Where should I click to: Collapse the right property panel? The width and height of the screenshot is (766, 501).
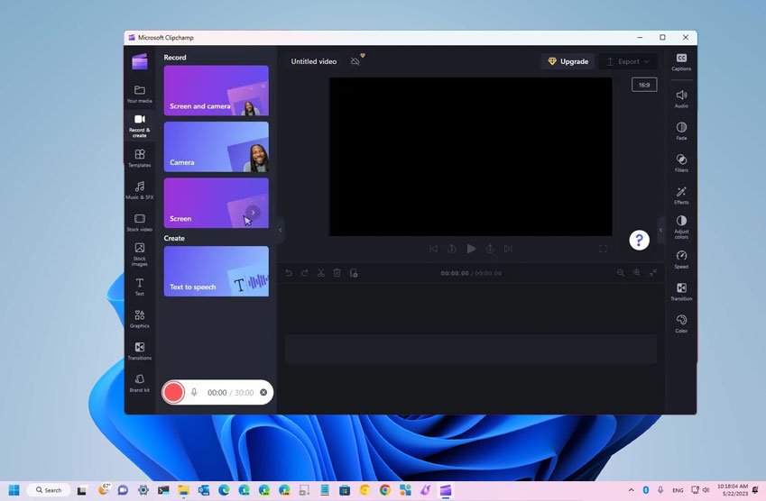[x=660, y=230]
